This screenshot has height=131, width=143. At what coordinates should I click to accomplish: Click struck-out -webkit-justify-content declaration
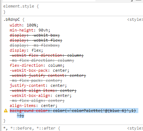point(48,75)
